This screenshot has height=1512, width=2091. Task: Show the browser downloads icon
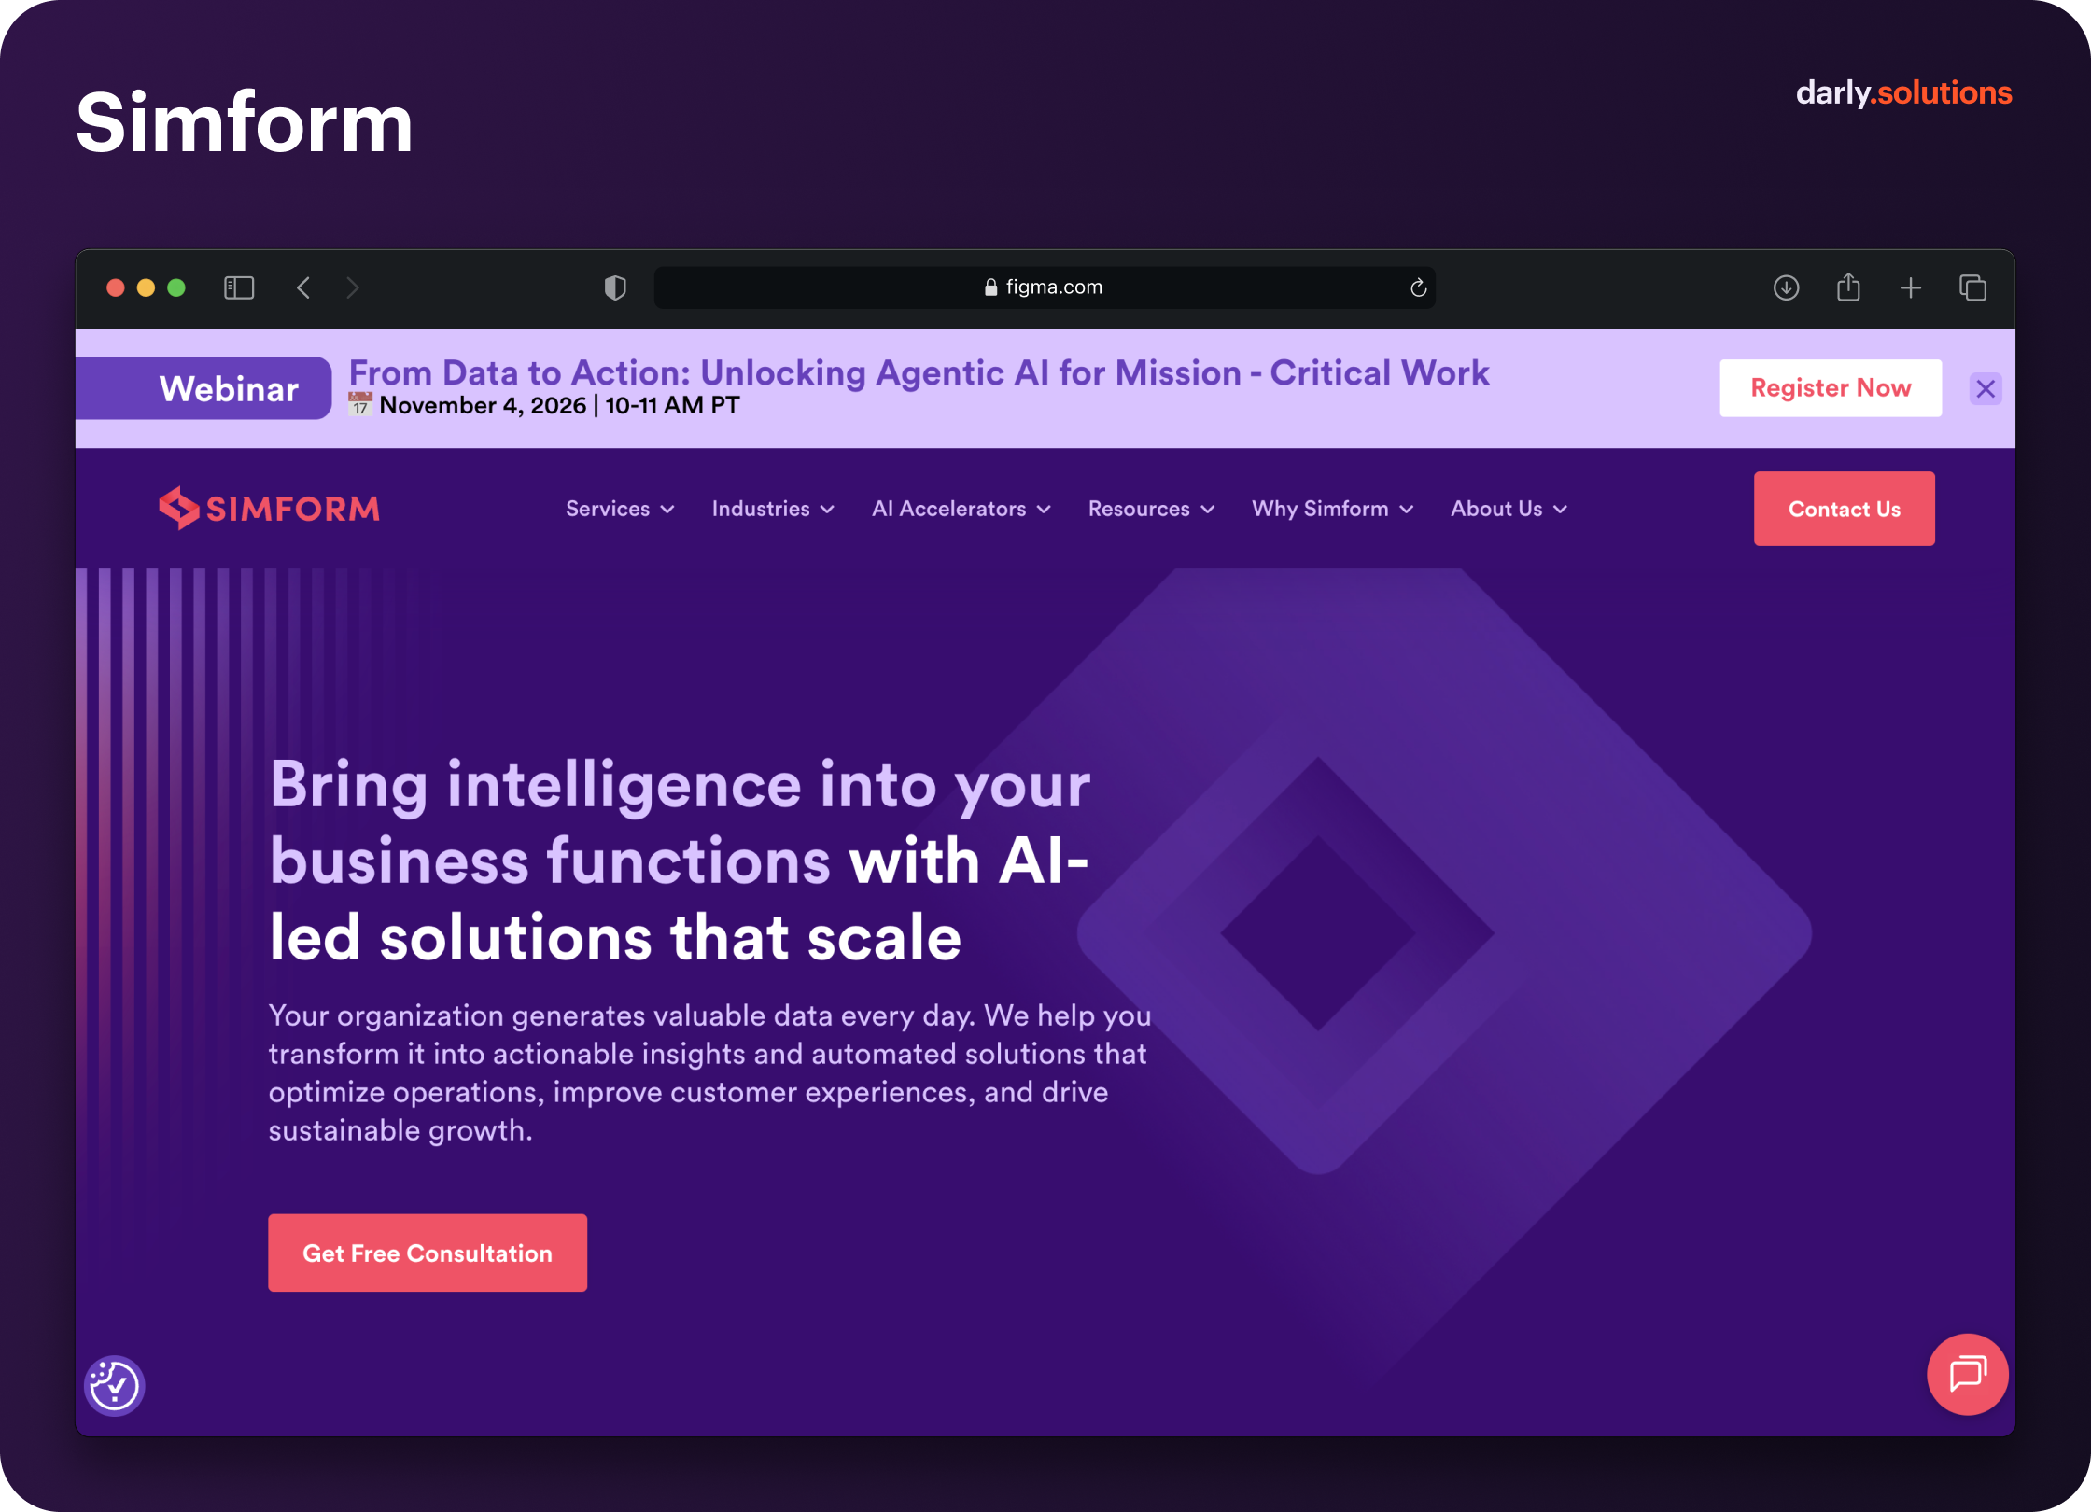click(1786, 287)
